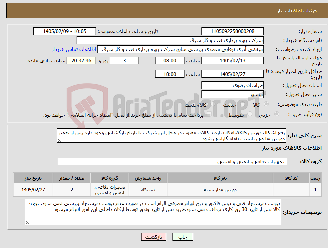Click the item name دوربین مدار بسته cell

point(220,190)
